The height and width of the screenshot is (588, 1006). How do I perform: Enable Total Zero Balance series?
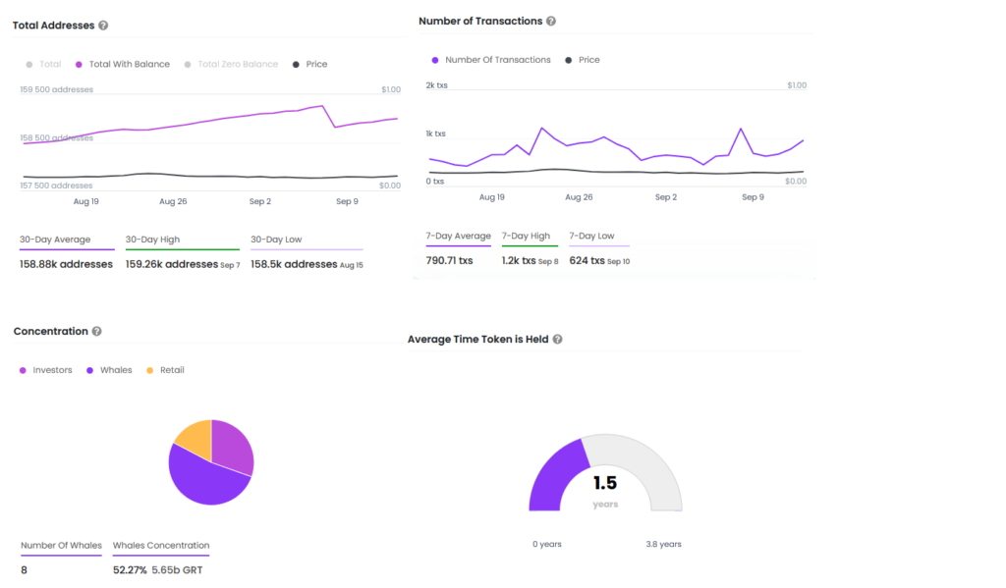click(231, 64)
